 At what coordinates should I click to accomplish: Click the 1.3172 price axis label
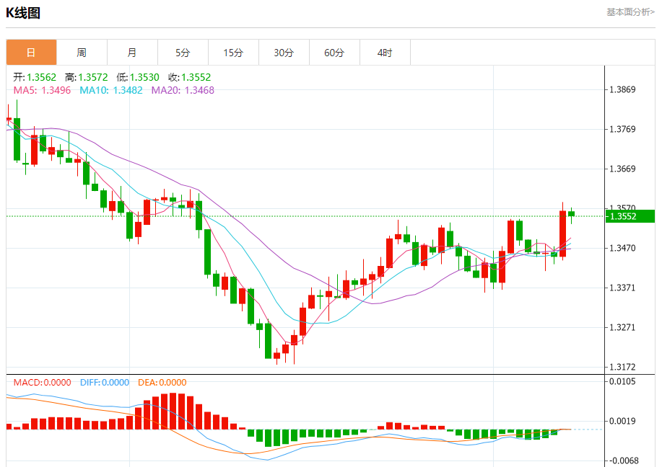(x=622, y=367)
